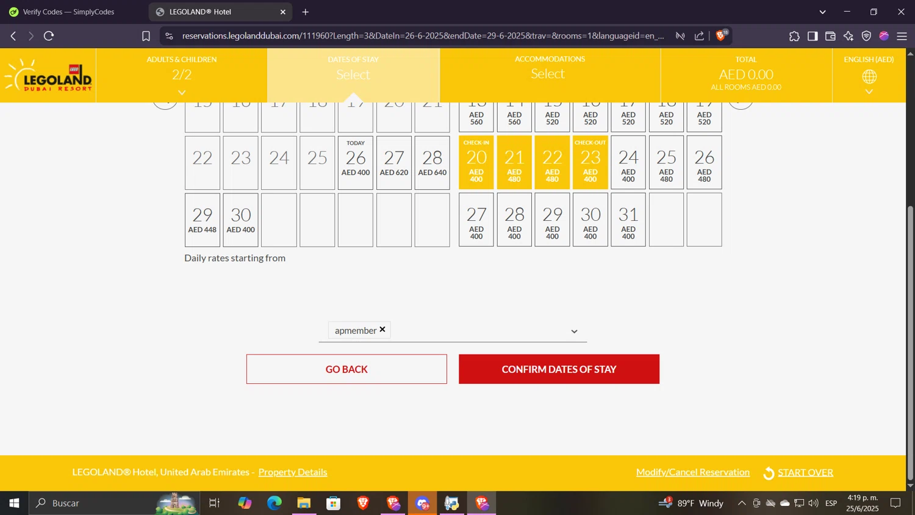Open the Property Details link
This screenshot has width=915, height=515.
293,472
